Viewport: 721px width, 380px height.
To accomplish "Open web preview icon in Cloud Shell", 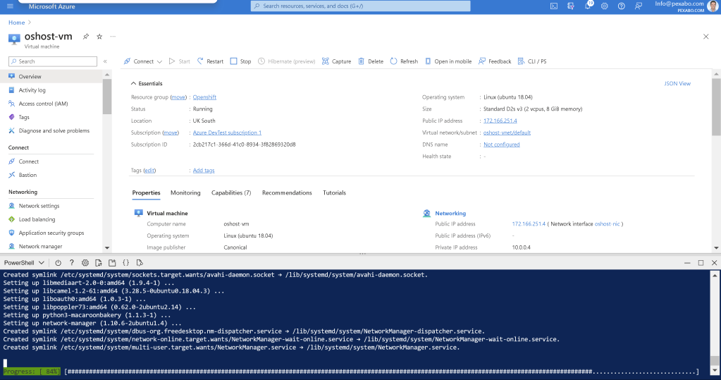I will [x=140, y=263].
